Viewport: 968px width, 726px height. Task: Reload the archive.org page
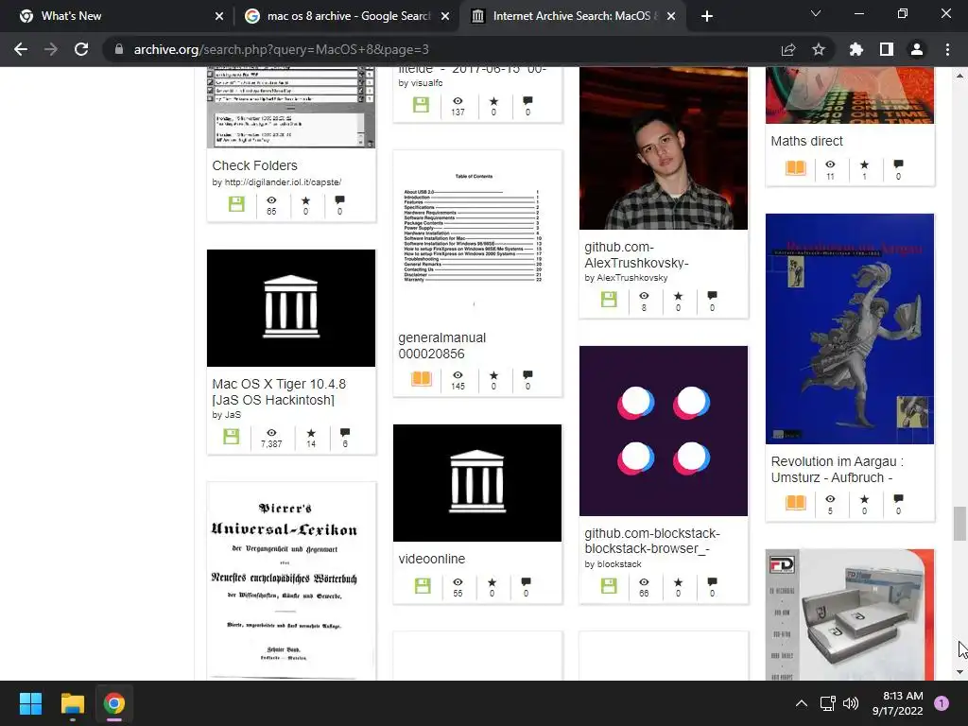[x=81, y=49]
